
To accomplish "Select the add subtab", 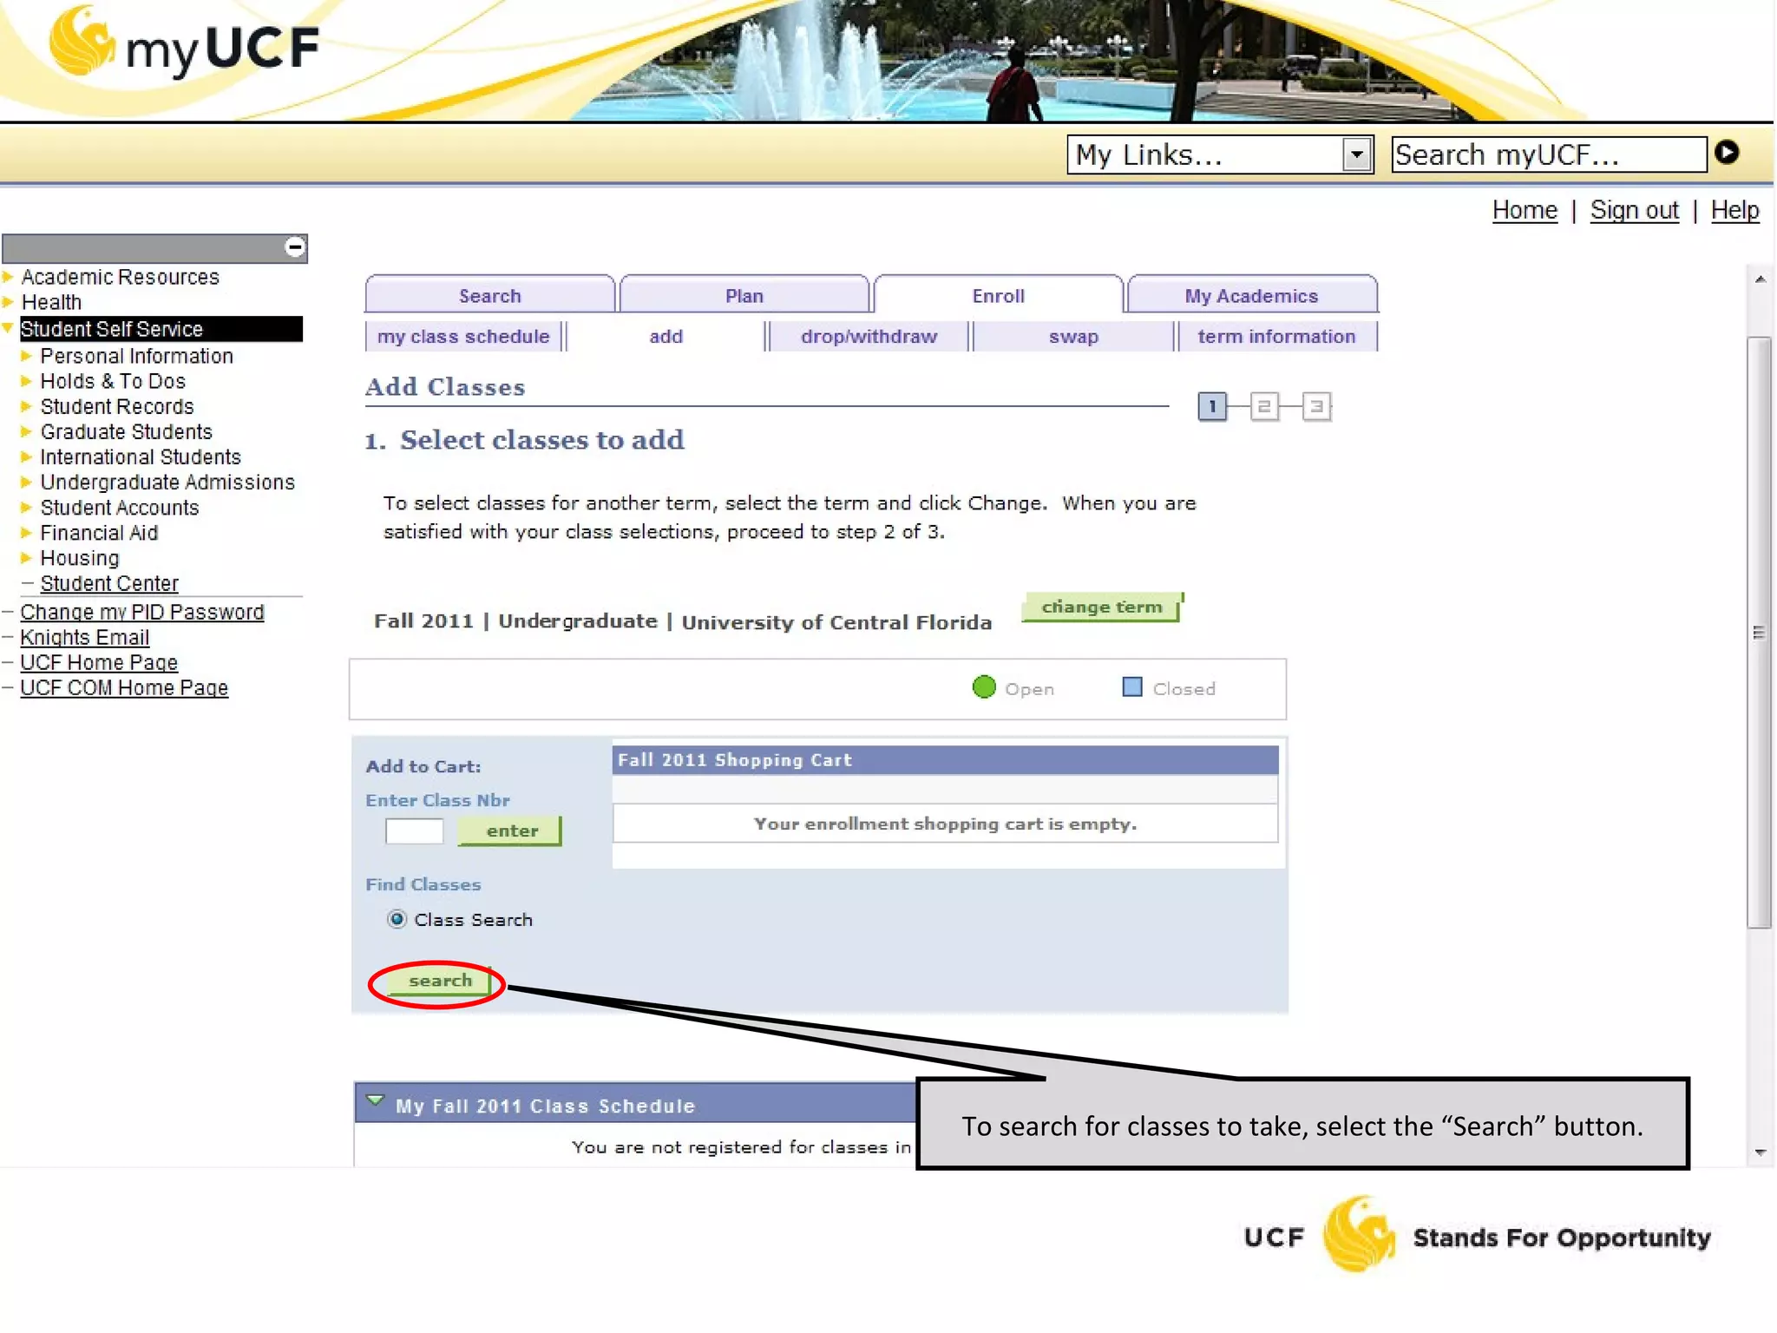I will pyautogui.click(x=666, y=337).
